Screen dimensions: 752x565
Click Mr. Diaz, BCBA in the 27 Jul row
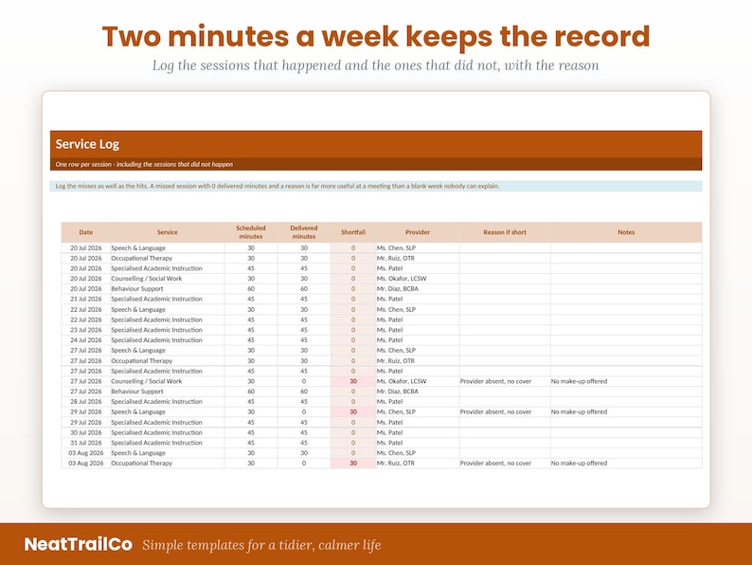point(397,392)
